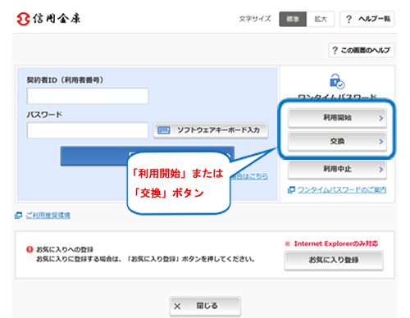Click 交換 button
The height and width of the screenshot is (318, 410).
pyautogui.click(x=337, y=141)
